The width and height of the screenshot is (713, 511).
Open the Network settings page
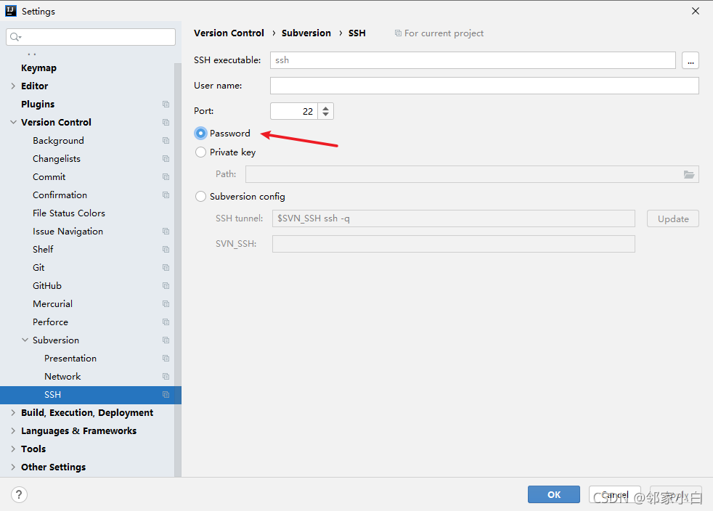click(62, 377)
